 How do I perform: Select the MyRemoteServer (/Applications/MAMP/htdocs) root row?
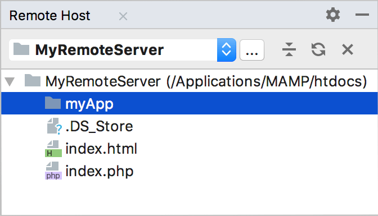click(189, 81)
